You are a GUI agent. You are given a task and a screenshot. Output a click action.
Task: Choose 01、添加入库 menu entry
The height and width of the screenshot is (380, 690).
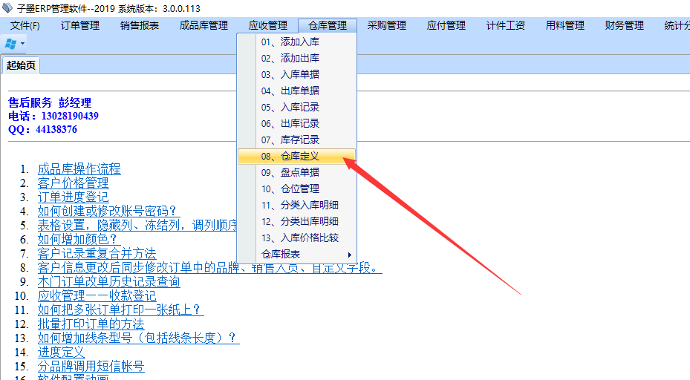coord(290,42)
